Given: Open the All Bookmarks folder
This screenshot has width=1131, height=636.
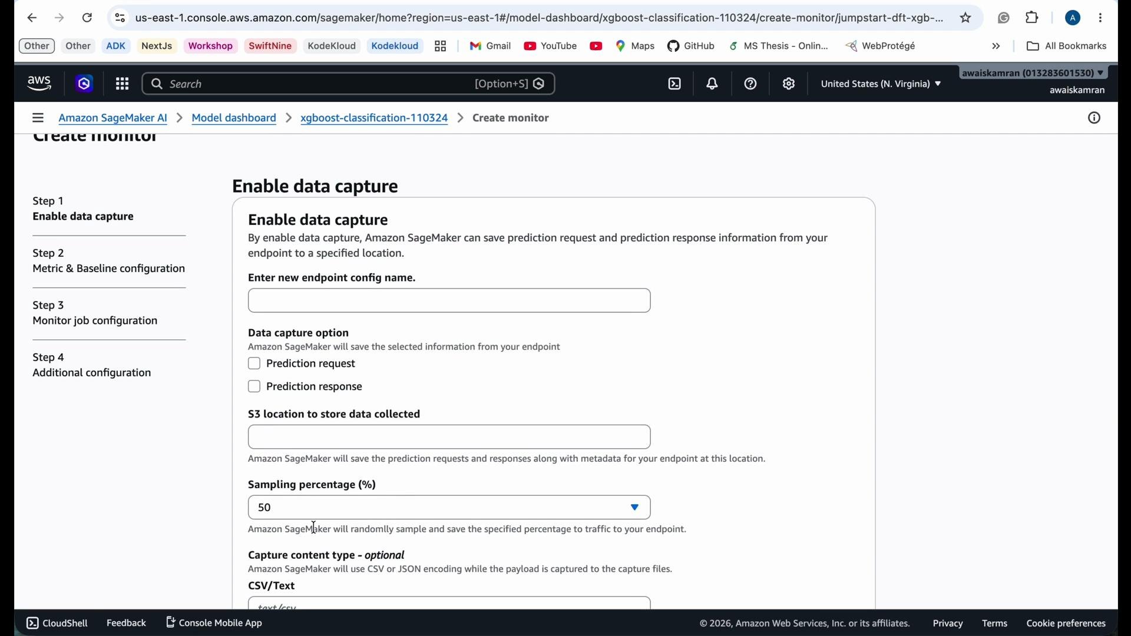Looking at the screenshot, I should [x=1067, y=46].
